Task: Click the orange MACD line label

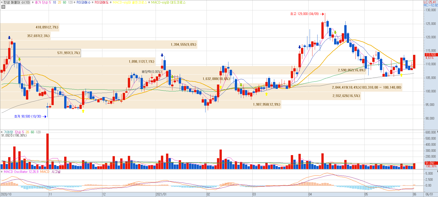Action: tap(45, 172)
